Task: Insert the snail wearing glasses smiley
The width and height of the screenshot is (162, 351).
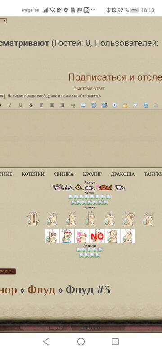Action: [x=52, y=236]
